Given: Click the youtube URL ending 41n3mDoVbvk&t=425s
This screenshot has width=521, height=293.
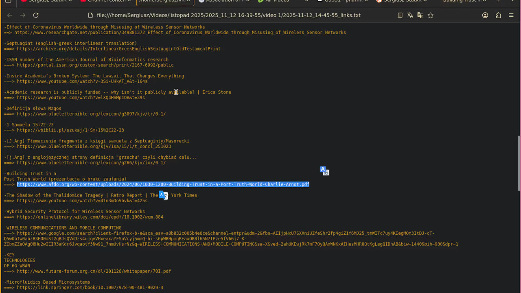Looking at the screenshot, I should tap(82, 201).
